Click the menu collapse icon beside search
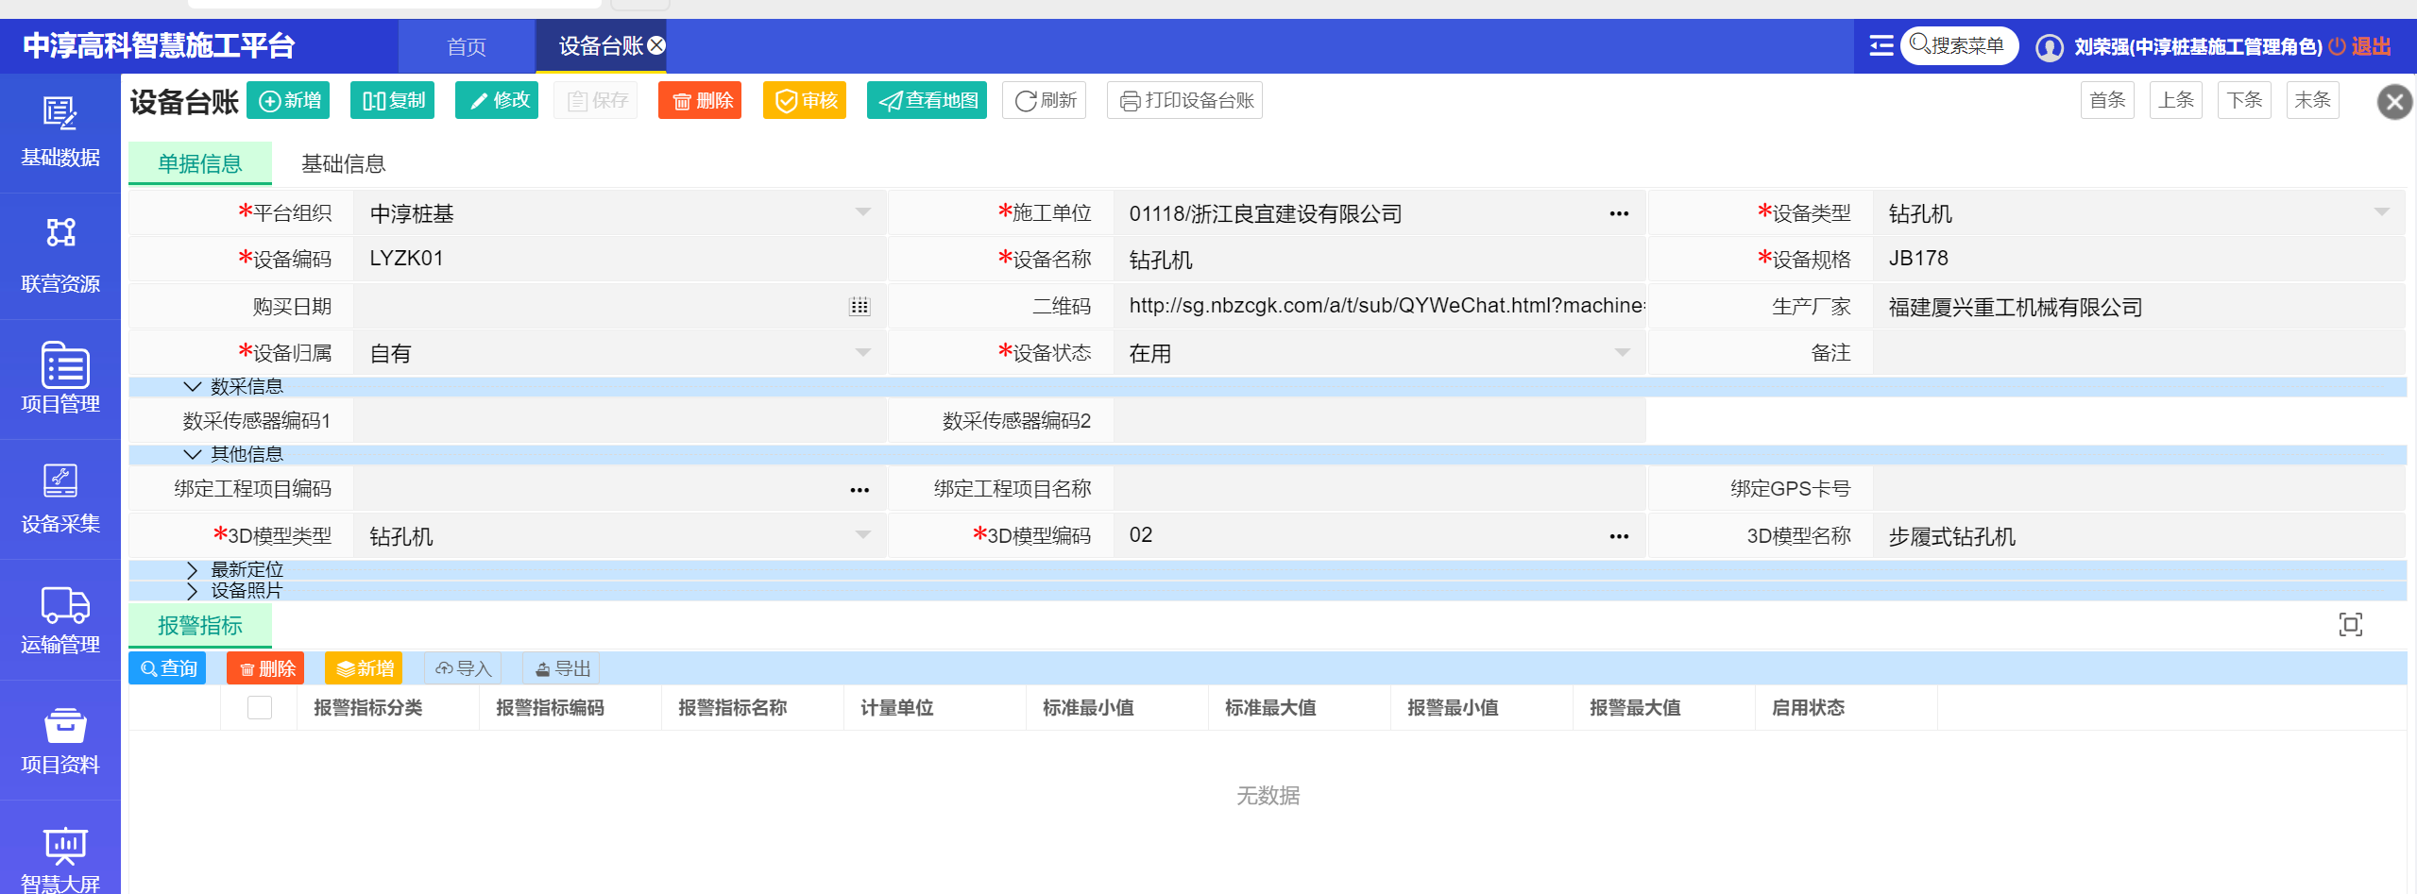The width and height of the screenshot is (2417, 894). click(1881, 45)
